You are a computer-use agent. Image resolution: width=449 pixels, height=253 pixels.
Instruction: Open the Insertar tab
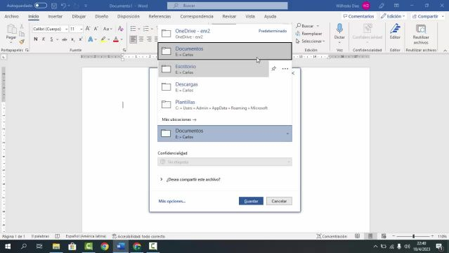[56, 16]
